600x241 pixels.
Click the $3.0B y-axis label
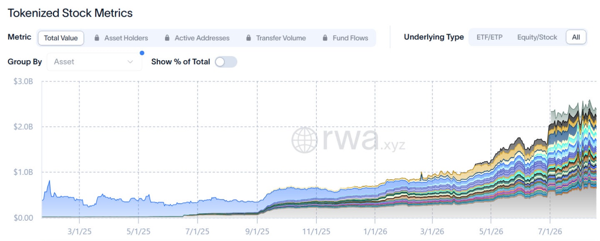[23, 81]
